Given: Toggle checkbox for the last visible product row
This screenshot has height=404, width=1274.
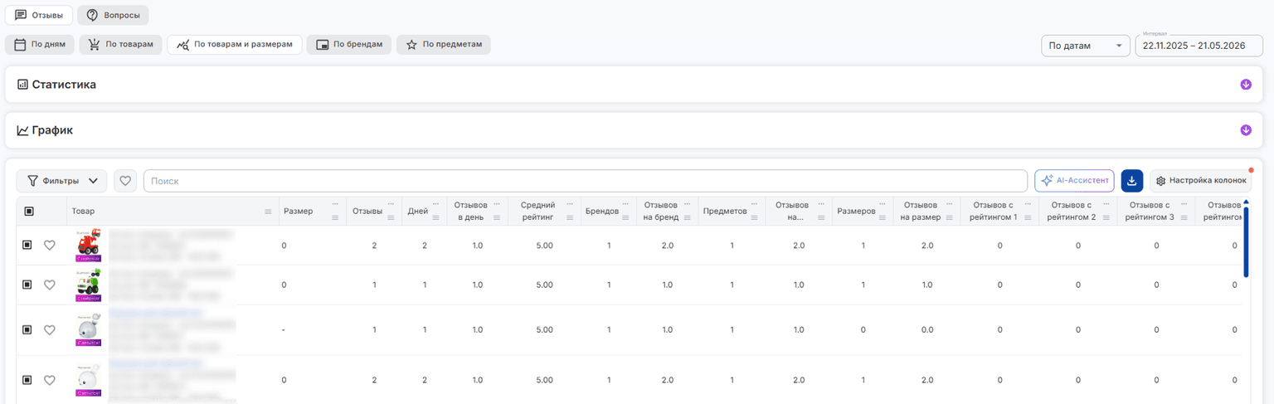Looking at the screenshot, I should (x=27, y=380).
